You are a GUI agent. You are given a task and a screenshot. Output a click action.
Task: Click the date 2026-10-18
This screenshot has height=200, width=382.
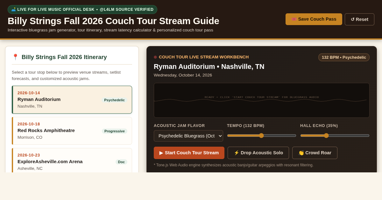(x=29, y=124)
